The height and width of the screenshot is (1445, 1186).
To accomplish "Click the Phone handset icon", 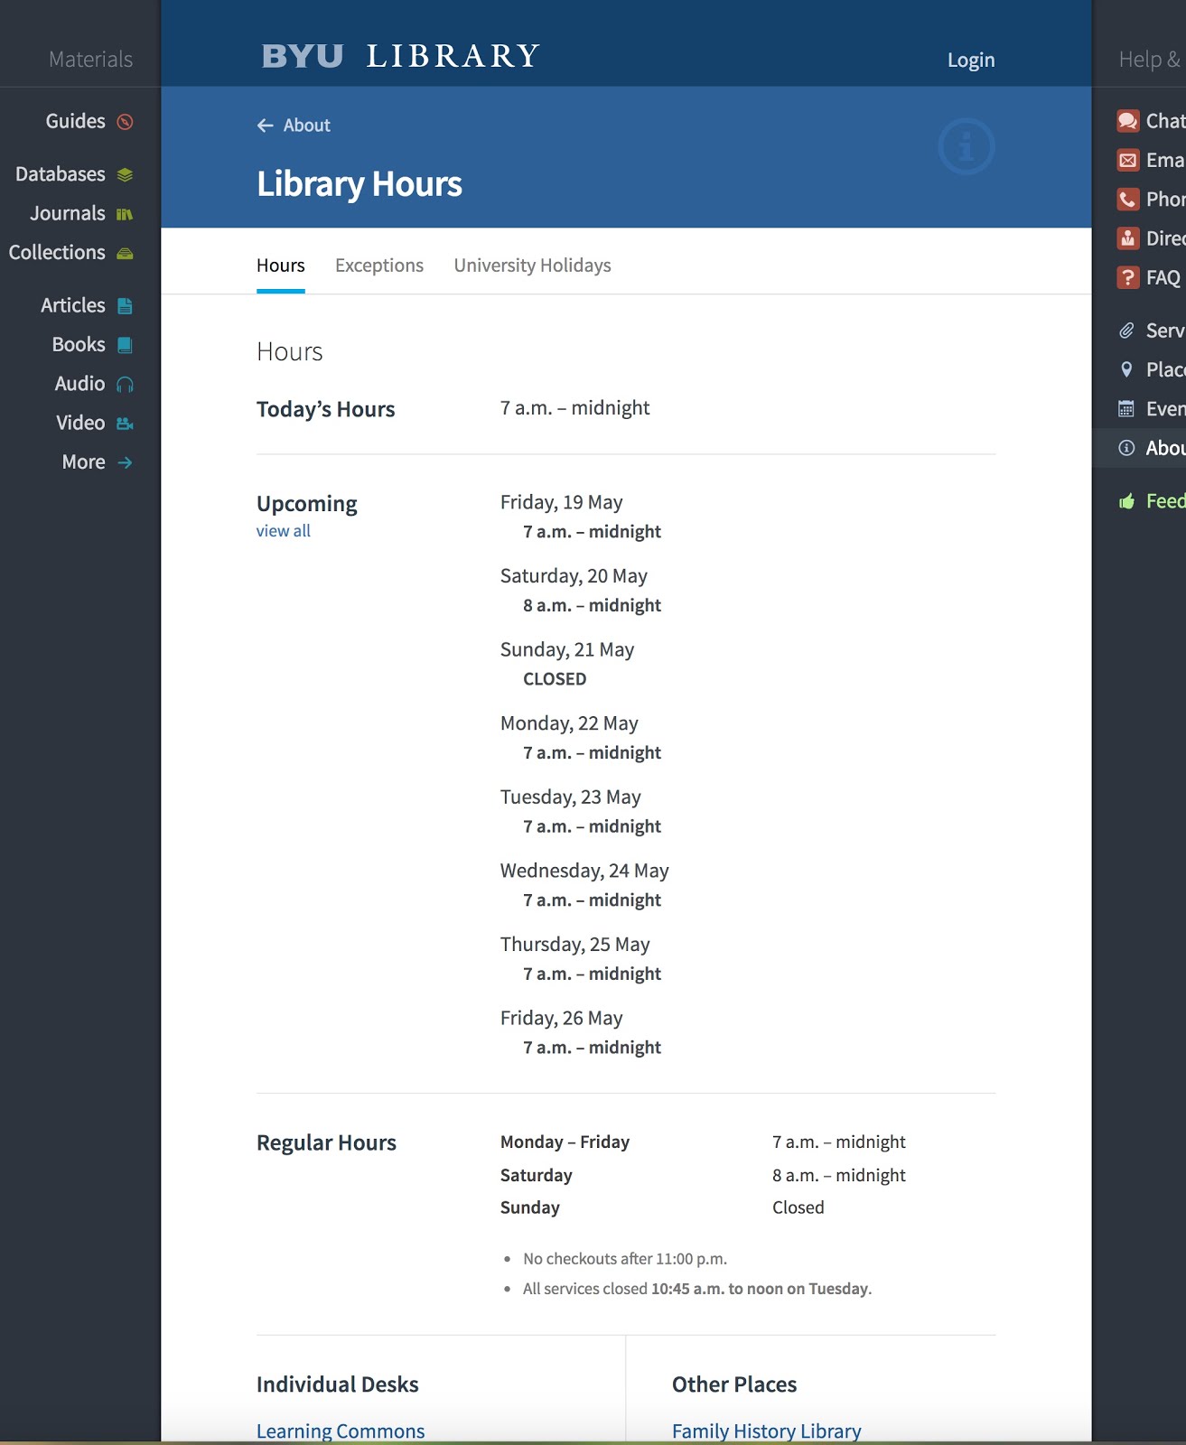I will click(1127, 200).
